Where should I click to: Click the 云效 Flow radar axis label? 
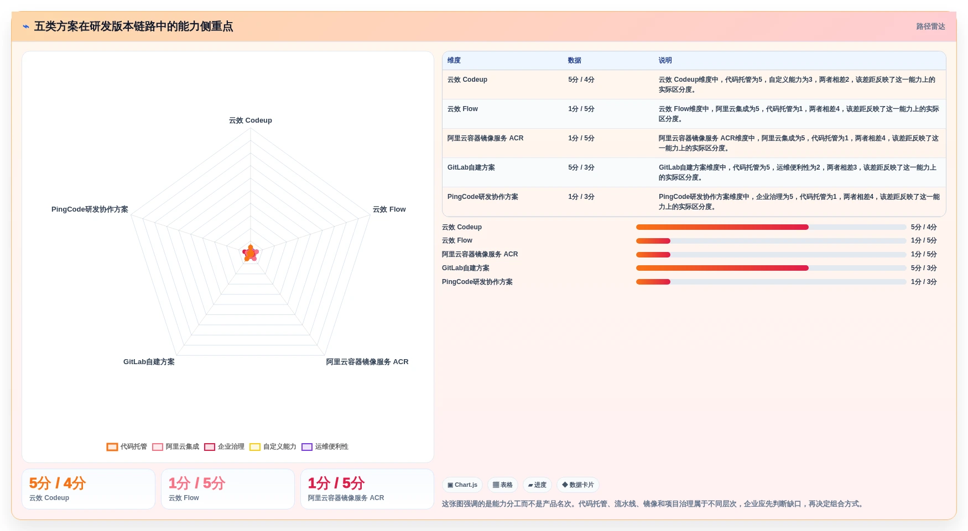click(389, 209)
